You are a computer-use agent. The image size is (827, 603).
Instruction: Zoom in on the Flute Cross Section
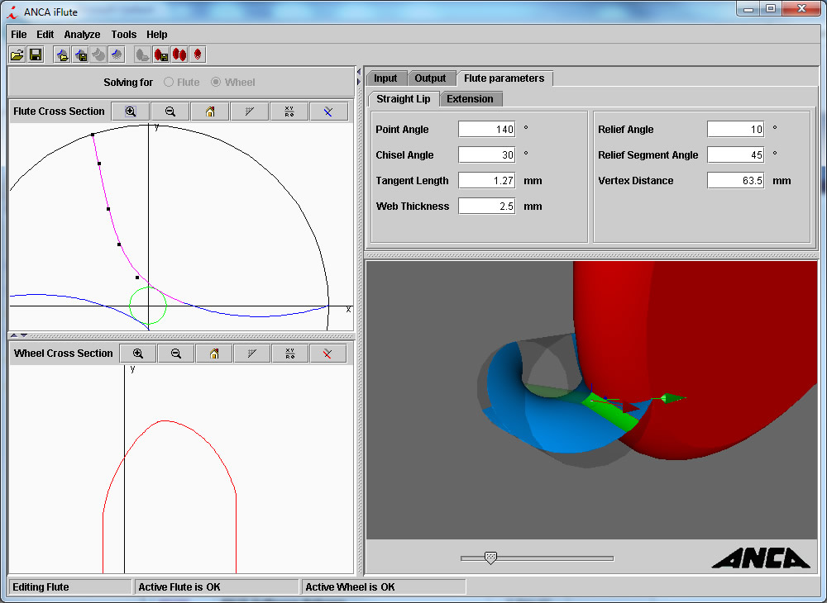[130, 112]
